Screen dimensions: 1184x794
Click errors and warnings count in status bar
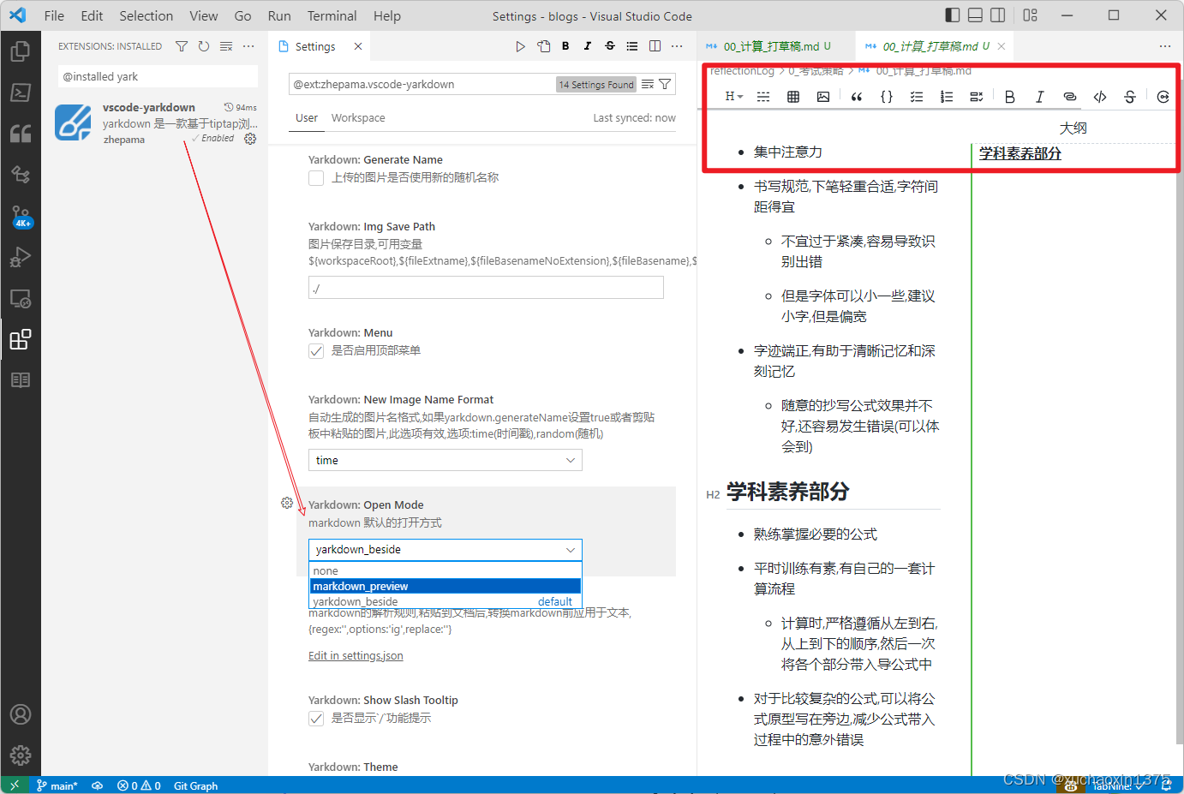pyautogui.click(x=139, y=785)
